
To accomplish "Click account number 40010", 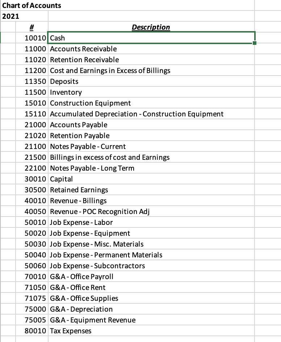I will tap(32, 201).
